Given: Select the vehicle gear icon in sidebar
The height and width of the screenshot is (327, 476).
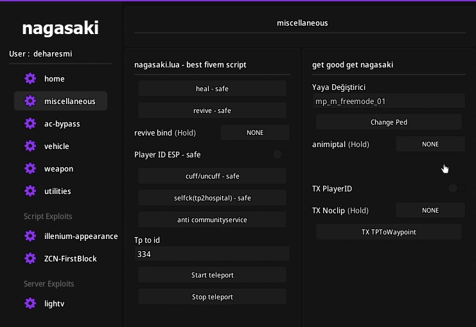Looking at the screenshot, I should coord(30,146).
